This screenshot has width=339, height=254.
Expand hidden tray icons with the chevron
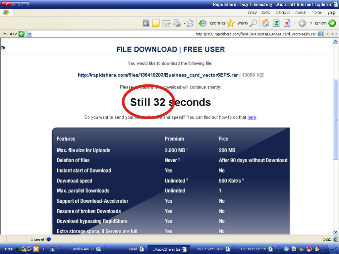(x=43, y=249)
